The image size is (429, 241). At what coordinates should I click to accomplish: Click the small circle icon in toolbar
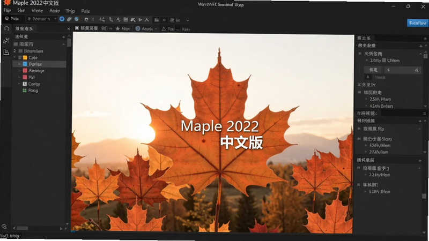click(x=164, y=20)
